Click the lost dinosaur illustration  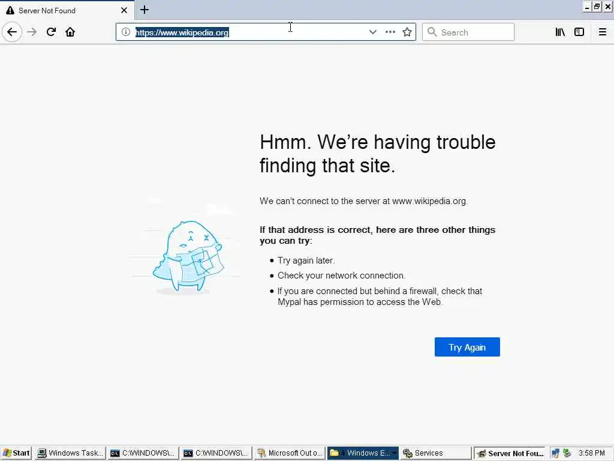tap(188, 257)
